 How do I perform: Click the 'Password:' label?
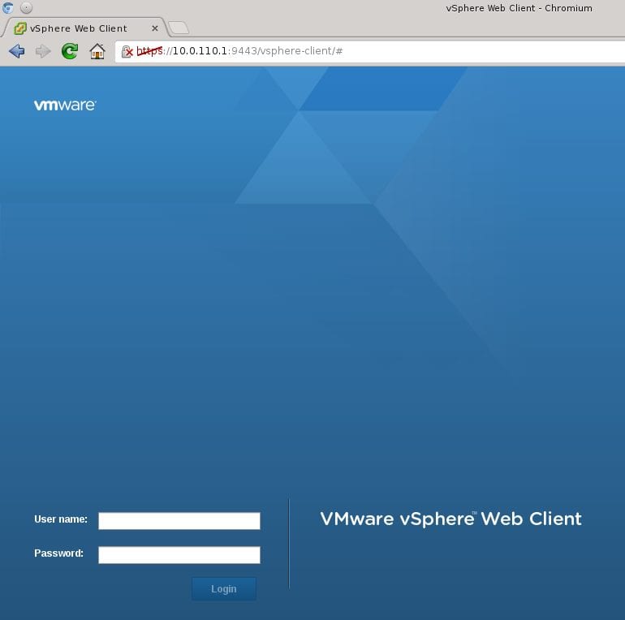[58, 553]
